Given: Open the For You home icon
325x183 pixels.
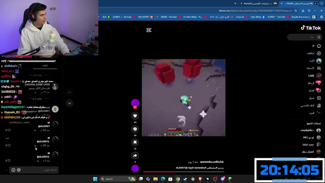Looking at the screenshot, I should pos(319,46).
